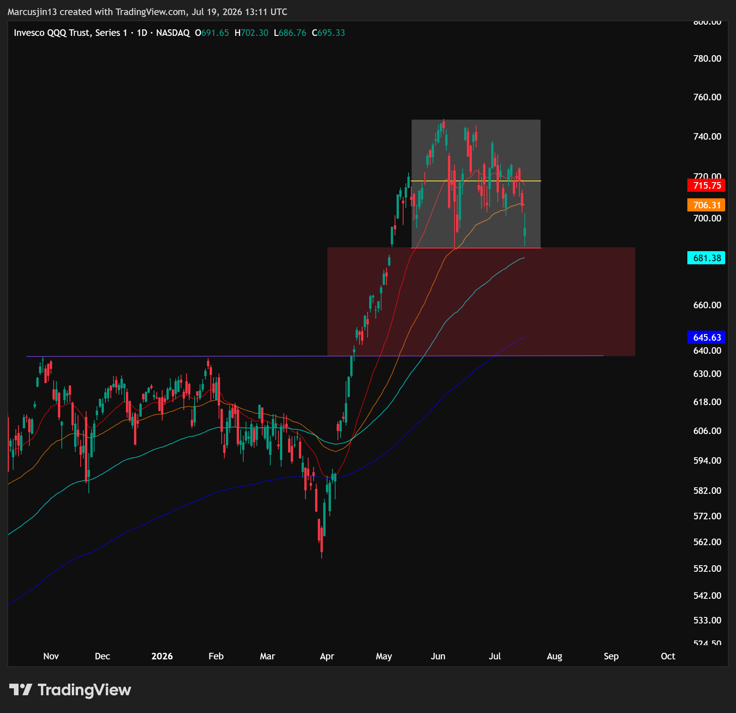Click the cyan 681.38 price label
Viewport: 736px width, 713px height.
706,258
